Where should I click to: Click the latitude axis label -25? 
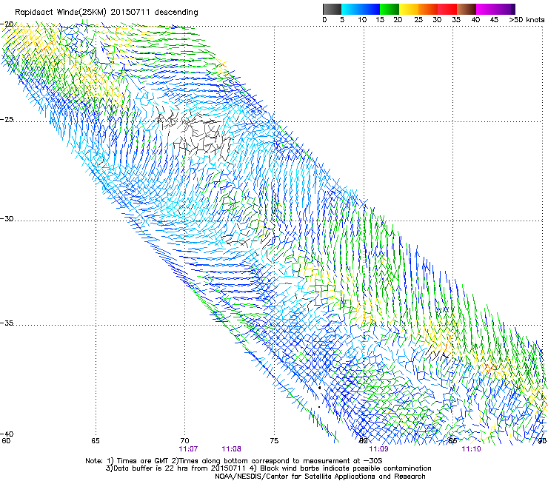point(7,119)
